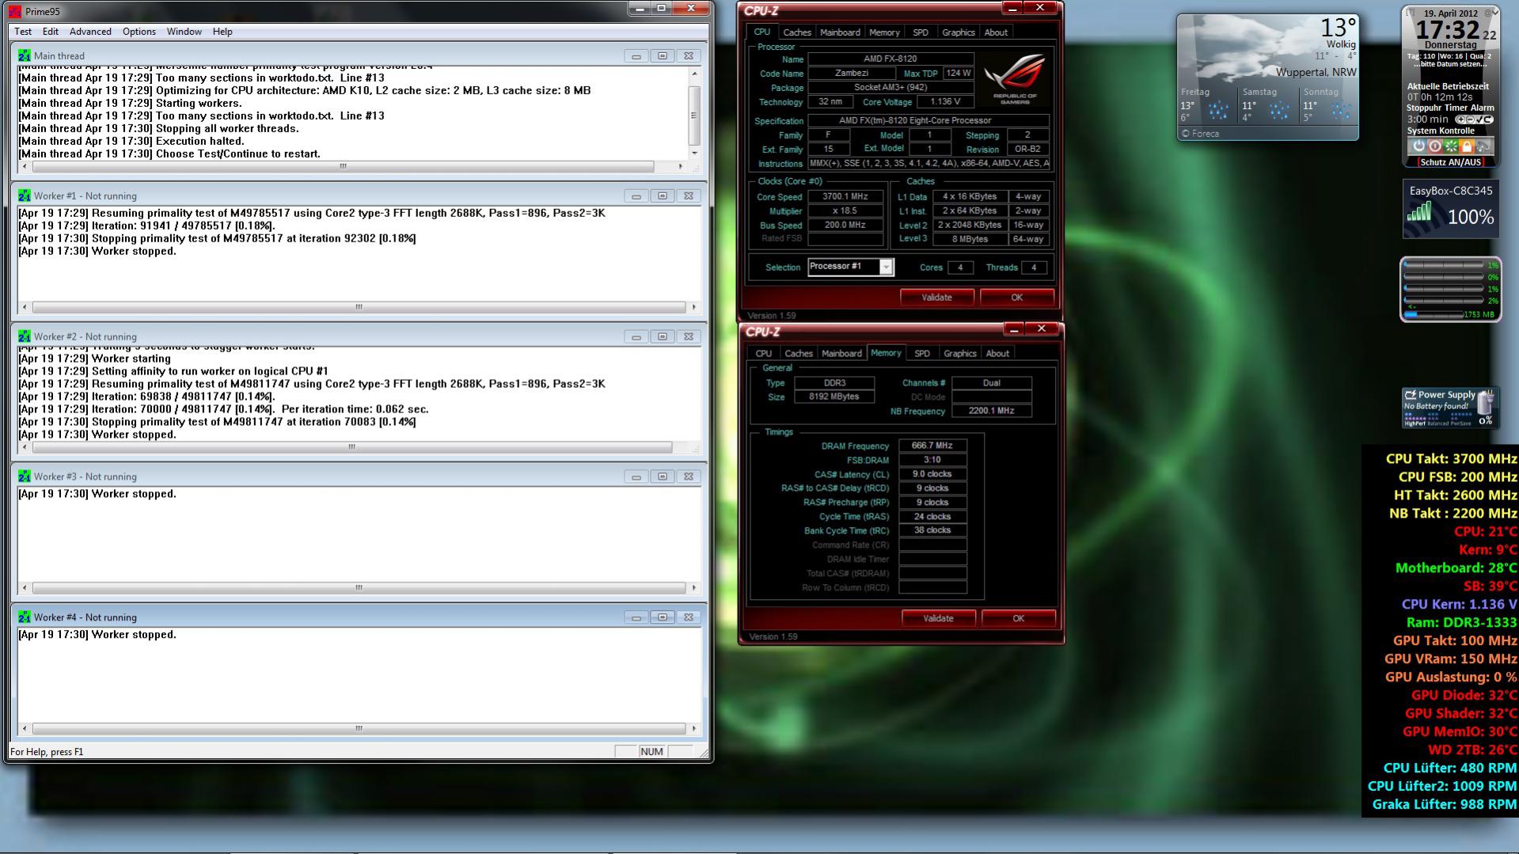This screenshot has width=1519, height=854.
Task: Click the red shutdown icon under System Kontrolle
Action: pos(1434,146)
